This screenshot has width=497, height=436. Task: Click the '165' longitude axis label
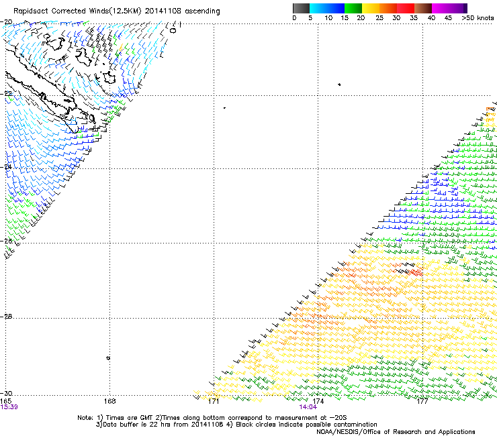point(5,401)
